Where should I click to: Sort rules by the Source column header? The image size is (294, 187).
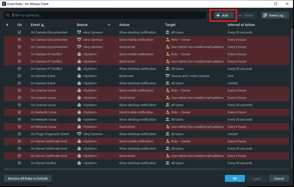(82, 25)
